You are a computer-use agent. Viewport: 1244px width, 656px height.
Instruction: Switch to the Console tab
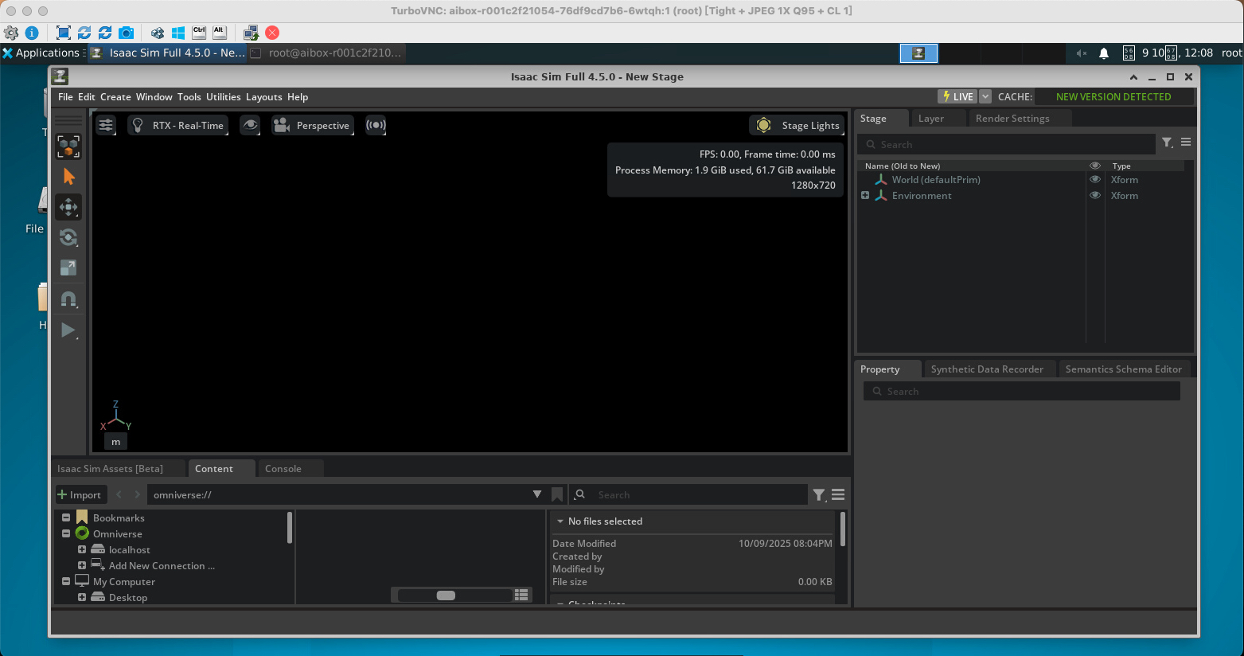pos(283,469)
